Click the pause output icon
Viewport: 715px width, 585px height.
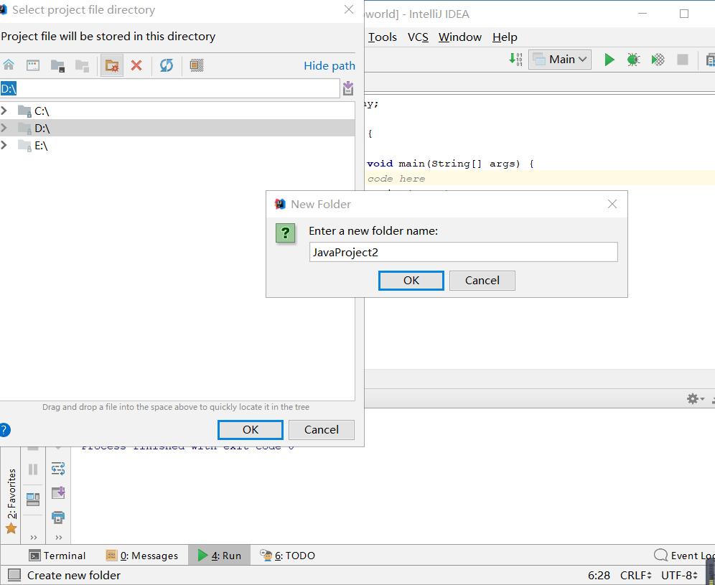click(x=33, y=469)
